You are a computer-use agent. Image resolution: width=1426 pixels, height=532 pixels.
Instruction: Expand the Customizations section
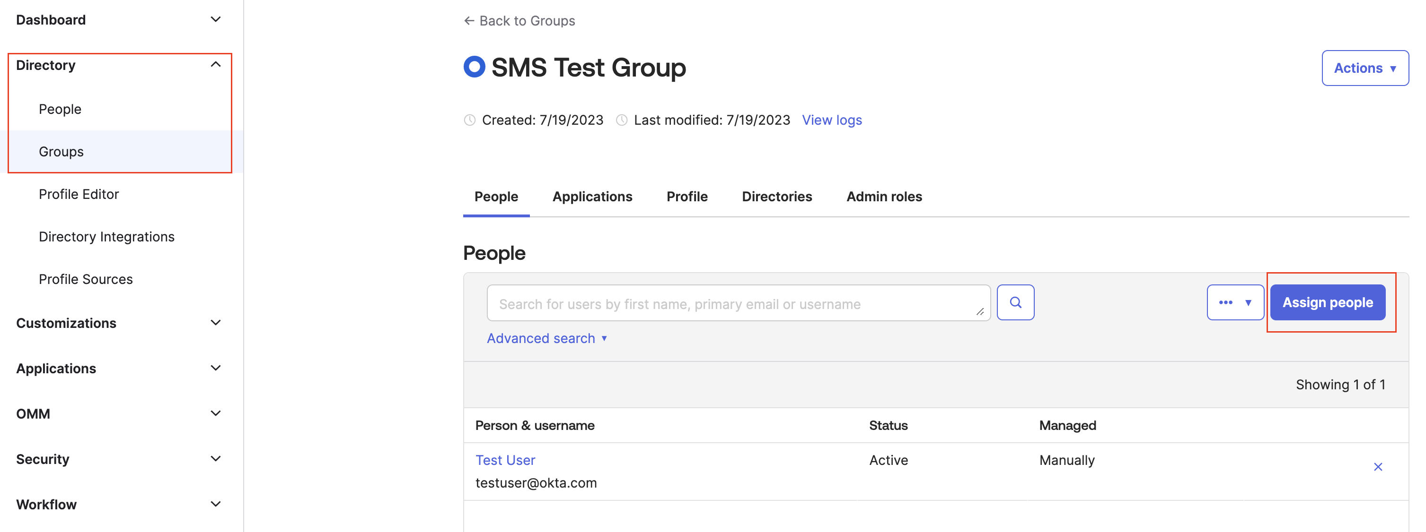(215, 322)
